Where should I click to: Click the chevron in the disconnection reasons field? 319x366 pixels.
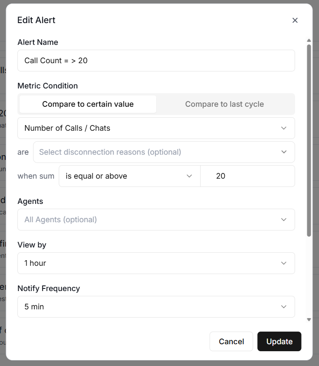[284, 152]
